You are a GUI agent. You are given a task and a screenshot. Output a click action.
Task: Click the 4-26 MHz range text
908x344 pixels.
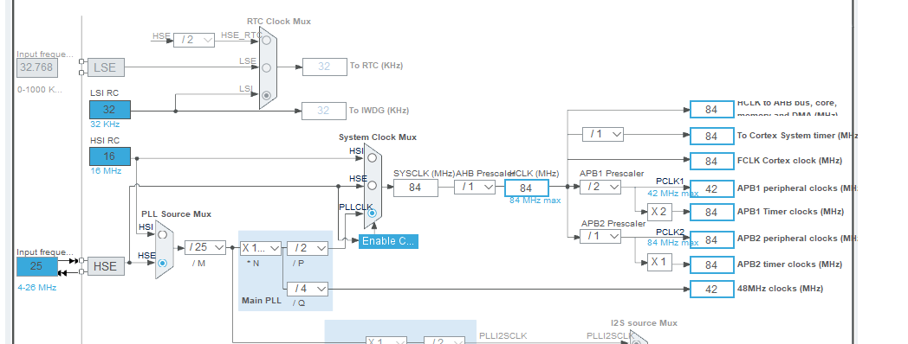[37, 287]
